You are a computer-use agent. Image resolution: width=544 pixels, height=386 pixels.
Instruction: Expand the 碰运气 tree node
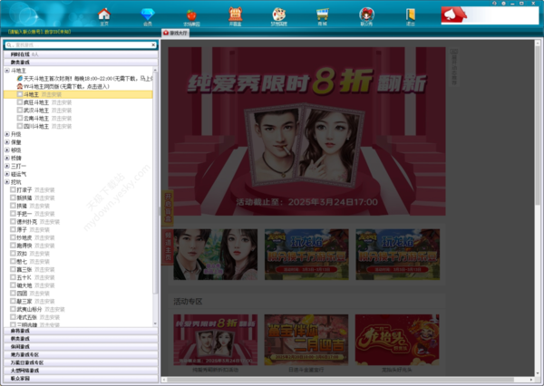pyautogui.click(x=7, y=174)
